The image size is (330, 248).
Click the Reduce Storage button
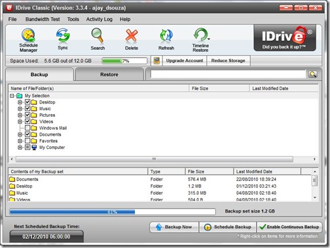[228, 60]
